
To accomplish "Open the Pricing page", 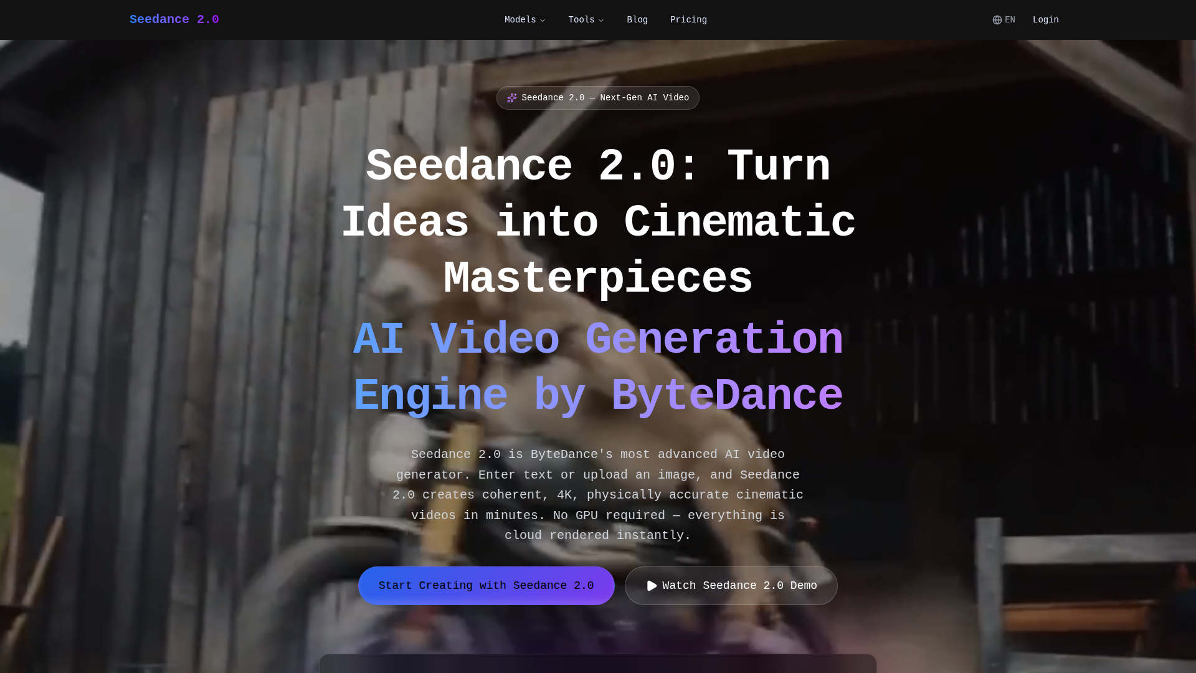I will tap(688, 20).
